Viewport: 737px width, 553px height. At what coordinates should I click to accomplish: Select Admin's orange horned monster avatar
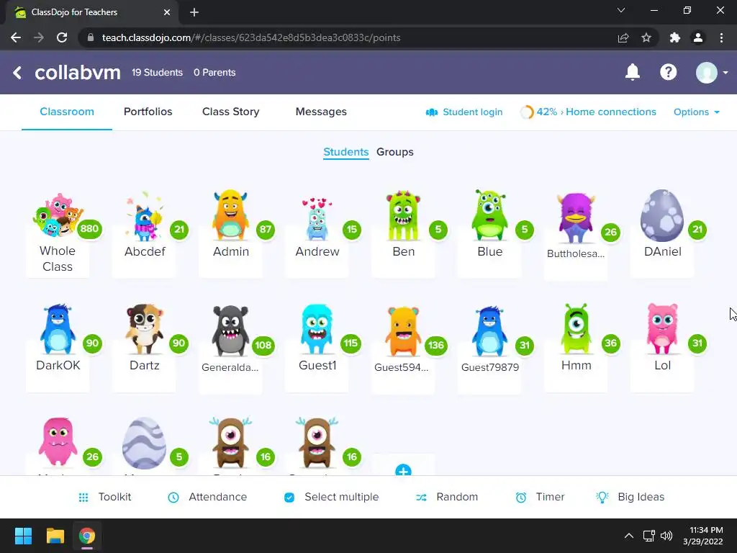pyautogui.click(x=230, y=215)
